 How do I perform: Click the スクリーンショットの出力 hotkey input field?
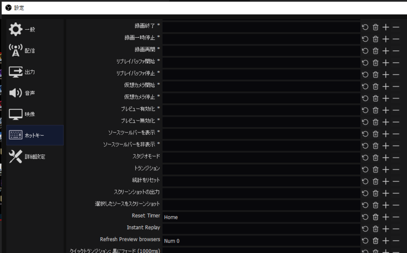[x=261, y=193]
